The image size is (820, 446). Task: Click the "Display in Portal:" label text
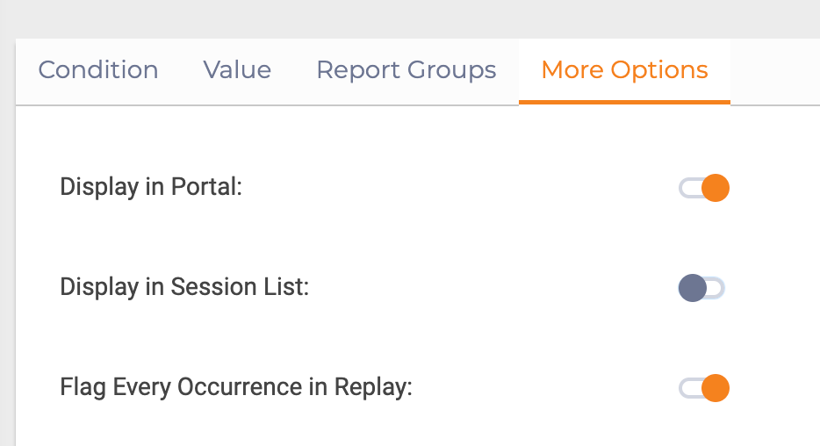[150, 187]
